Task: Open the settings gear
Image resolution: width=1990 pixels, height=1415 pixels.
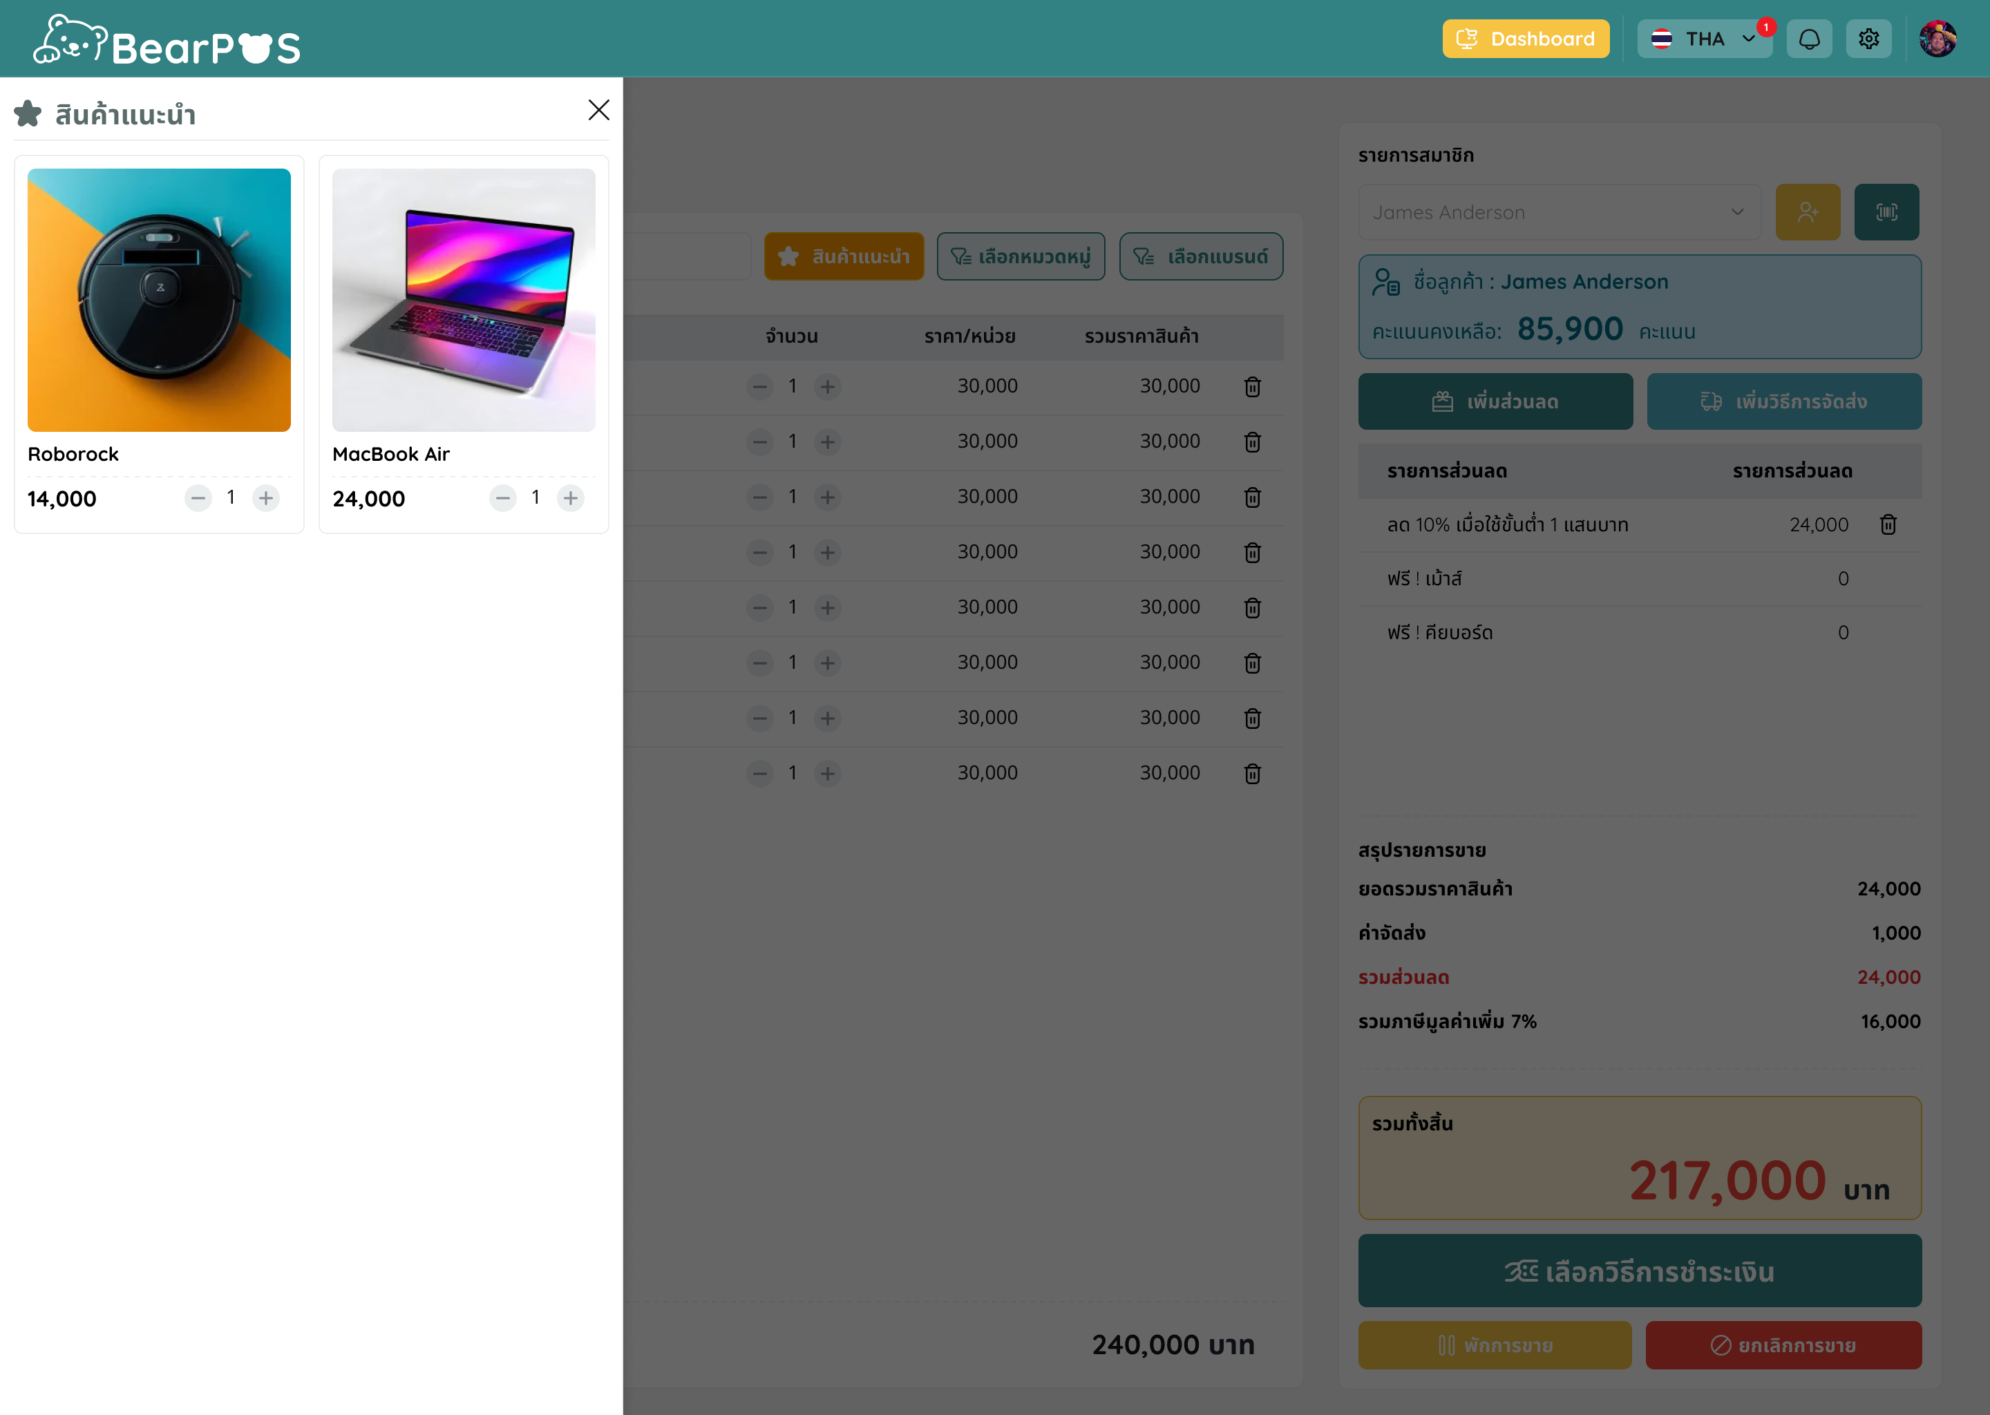Action: 1869,38
